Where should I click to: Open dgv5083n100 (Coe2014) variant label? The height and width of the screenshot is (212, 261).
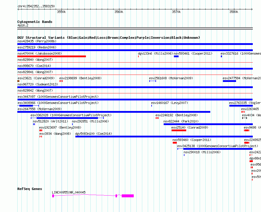click(94, 134)
